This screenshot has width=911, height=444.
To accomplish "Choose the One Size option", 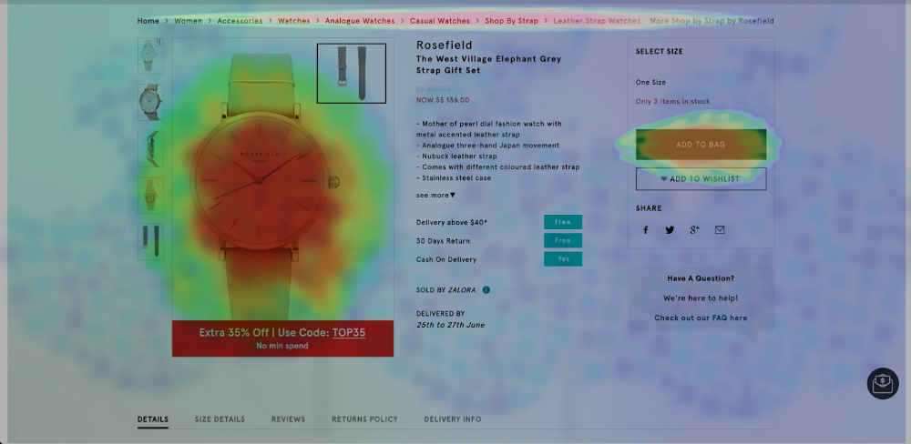I will (x=650, y=82).
